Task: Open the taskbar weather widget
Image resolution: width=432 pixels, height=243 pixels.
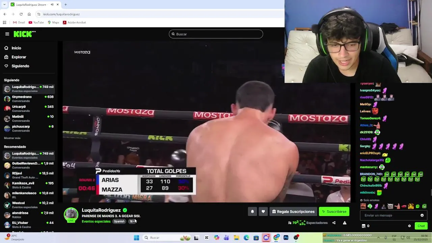Action: tap(13, 238)
